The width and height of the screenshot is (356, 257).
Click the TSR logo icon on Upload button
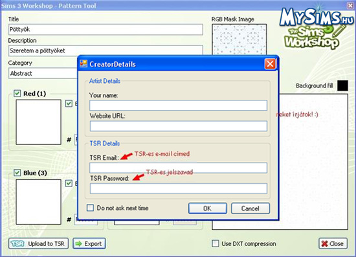pyautogui.click(x=17, y=243)
